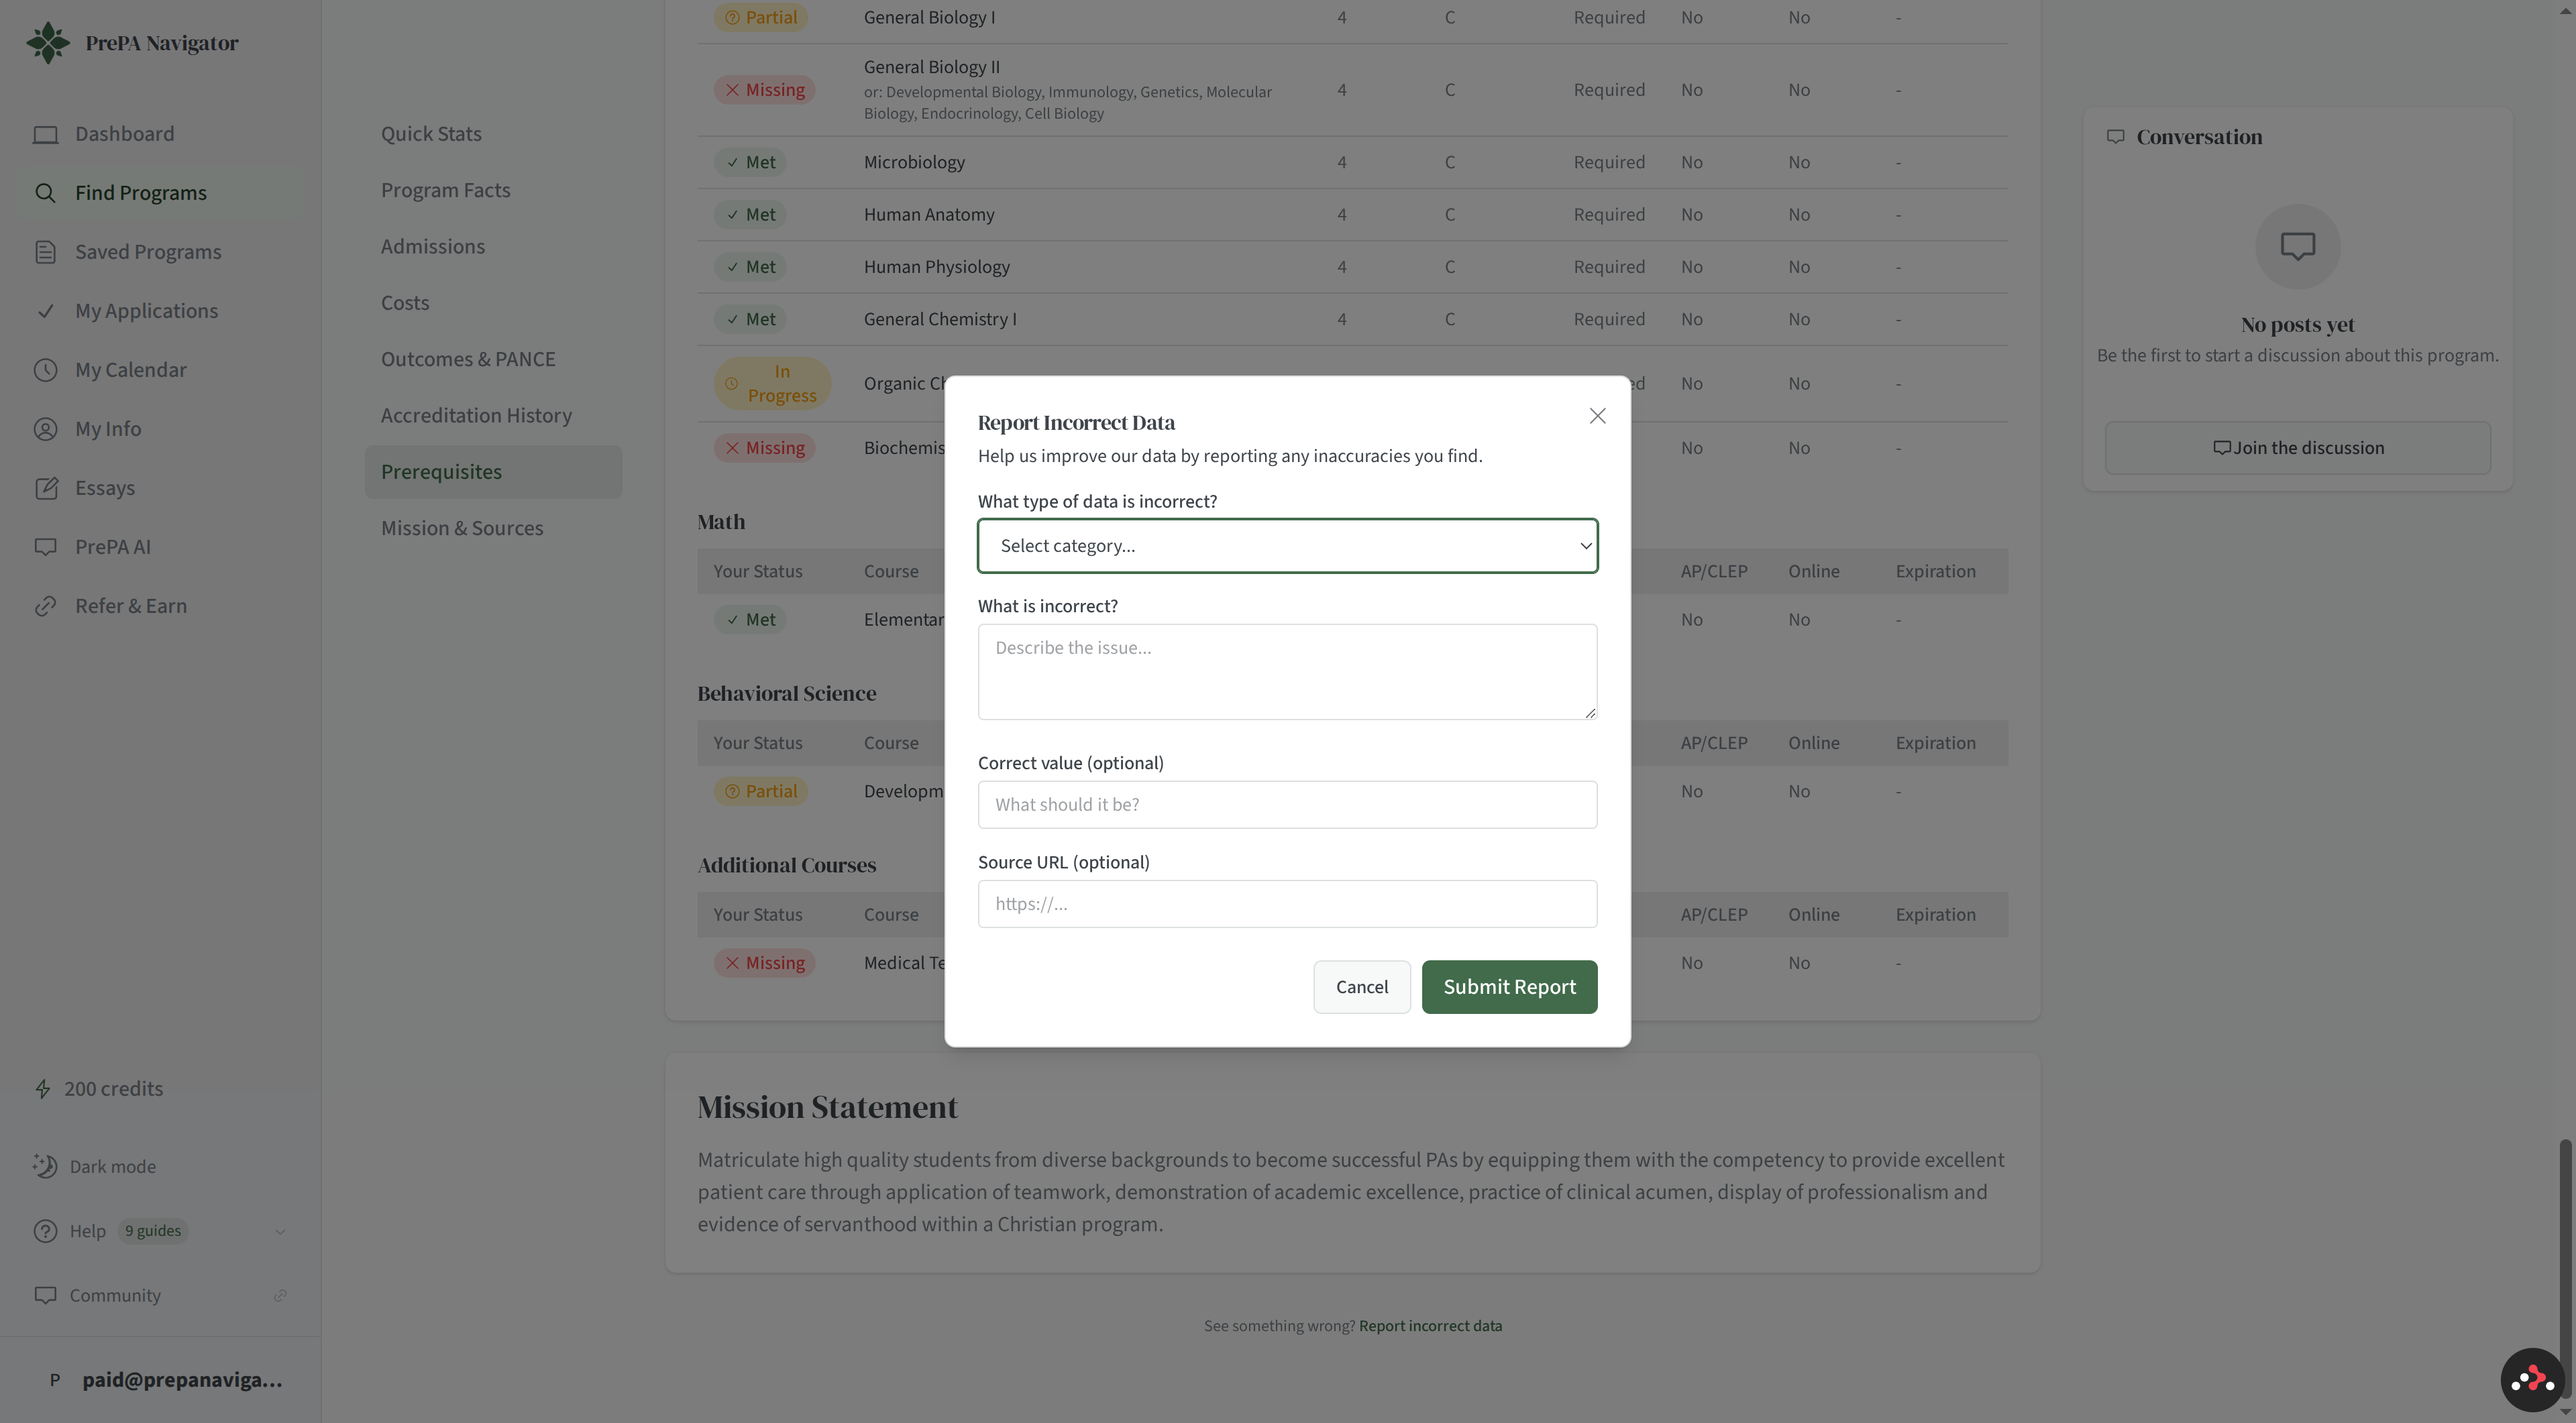Click the Saved Programs document icon
This screenshot has height=1423, width=2576.
(x=45, y=252)
